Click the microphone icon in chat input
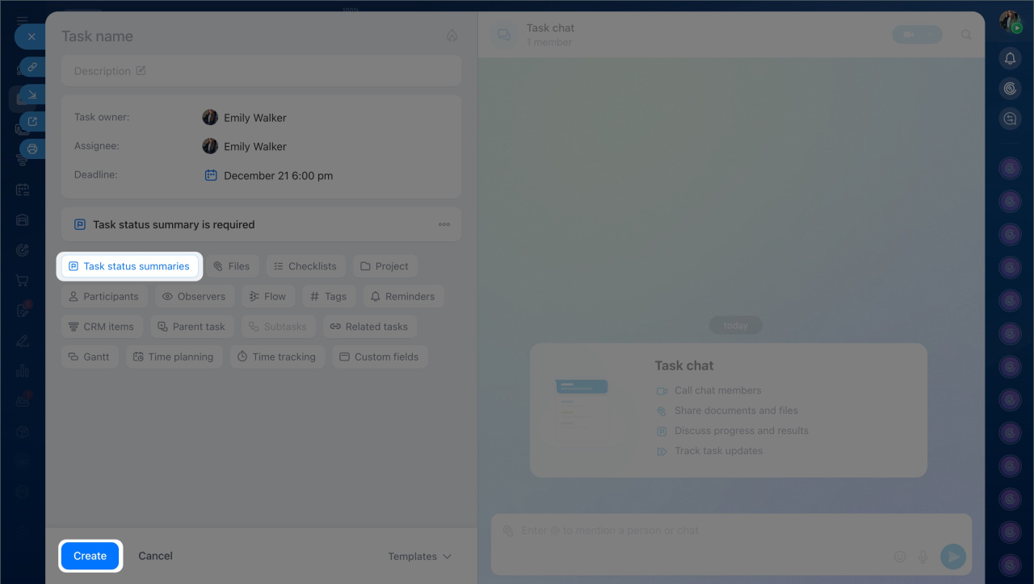 coord(923,556)
